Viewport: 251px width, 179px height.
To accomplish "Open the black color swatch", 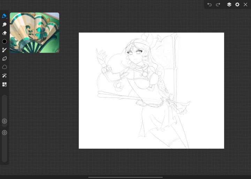I will click(x=5, y=41).
